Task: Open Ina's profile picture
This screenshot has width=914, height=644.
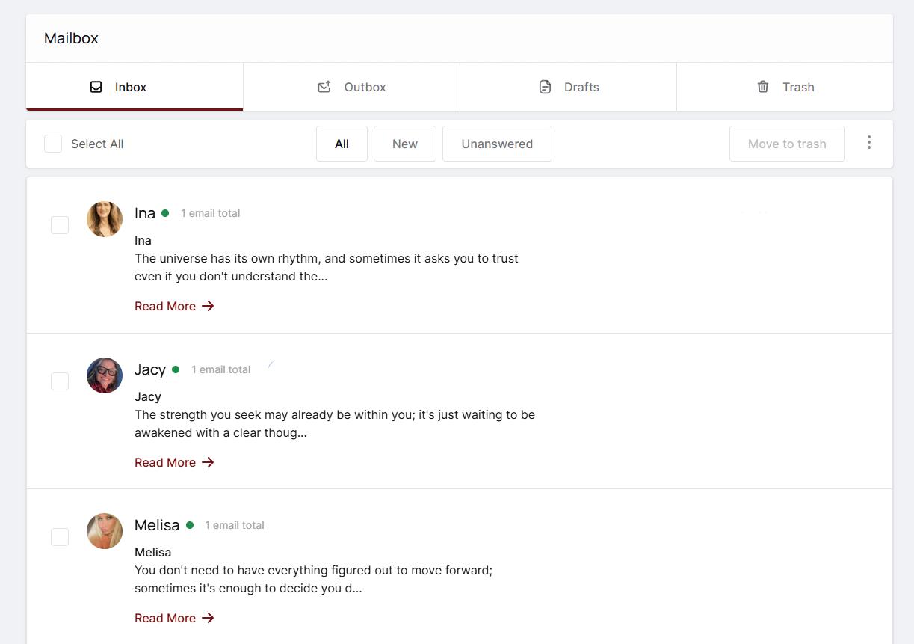Action: click(105, 219)
